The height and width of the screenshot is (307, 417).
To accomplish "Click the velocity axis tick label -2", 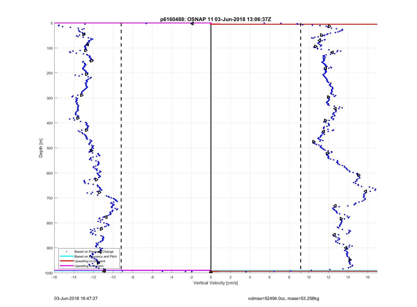I will [x=191, y=278].
